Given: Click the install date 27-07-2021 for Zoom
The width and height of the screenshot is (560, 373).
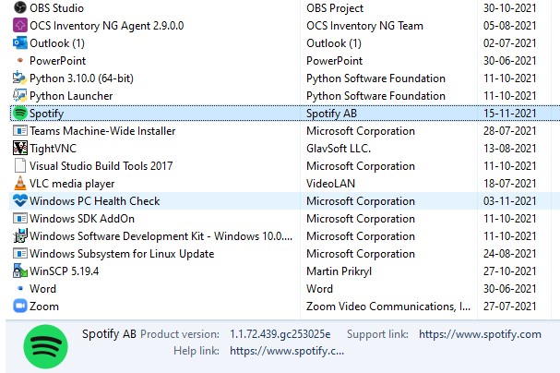Looking at the screenshot, I should click(x=509, y=307).
